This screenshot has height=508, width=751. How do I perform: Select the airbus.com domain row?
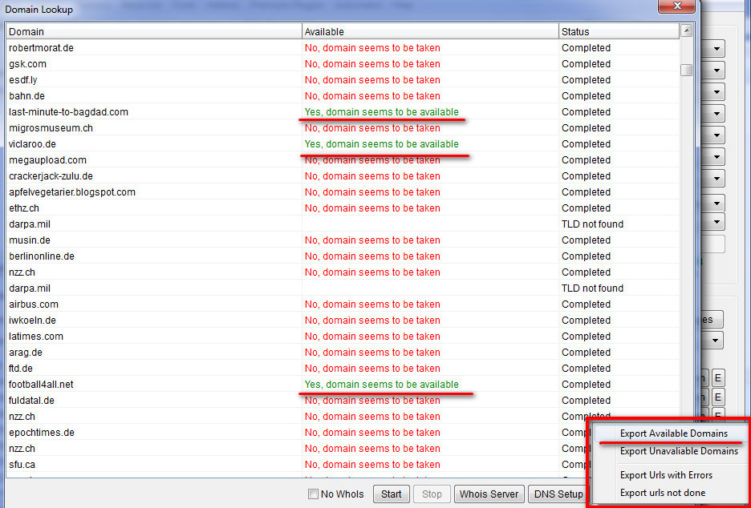tap(343, 304)
